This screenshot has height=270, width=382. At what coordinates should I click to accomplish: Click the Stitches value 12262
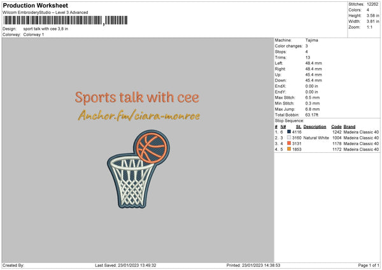click(x=372, y=4)
